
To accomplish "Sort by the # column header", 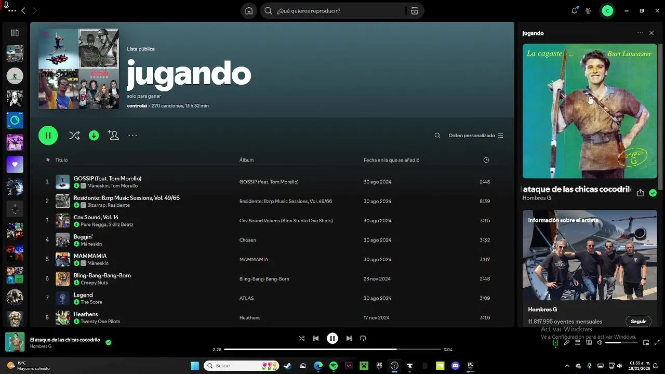I will [47, 160].
